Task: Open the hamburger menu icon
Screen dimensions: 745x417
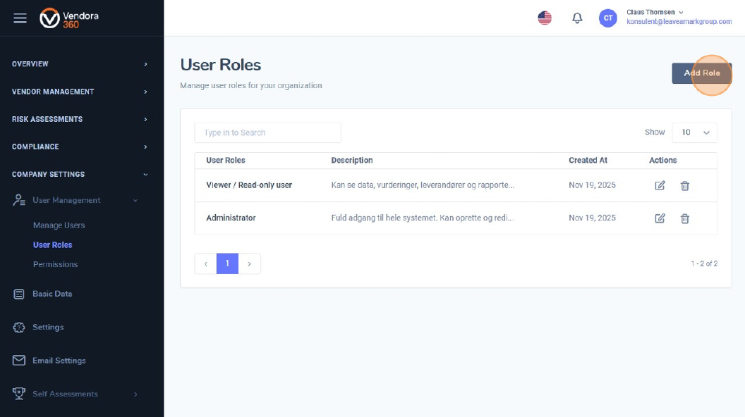Action: point(20,18)
